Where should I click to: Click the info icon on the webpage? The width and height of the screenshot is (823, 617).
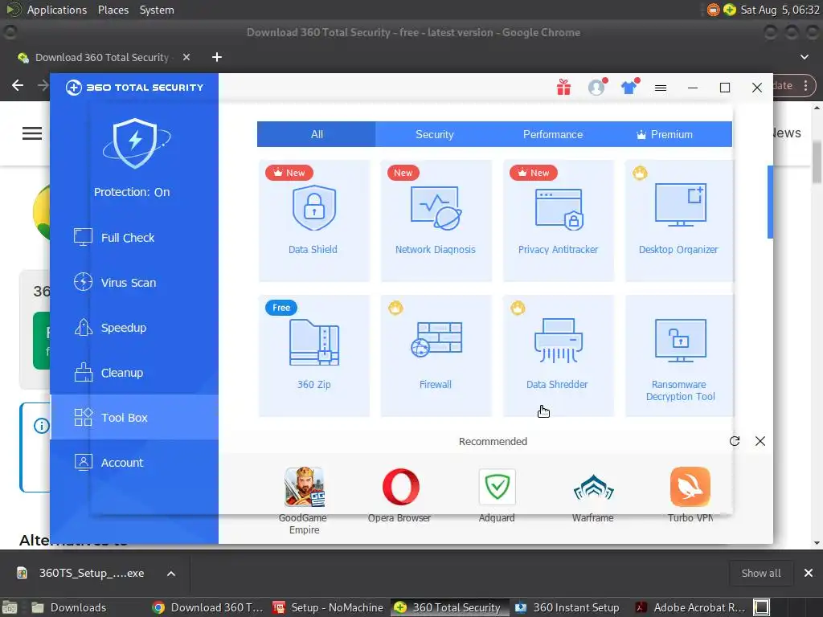(x=41, y=426)
